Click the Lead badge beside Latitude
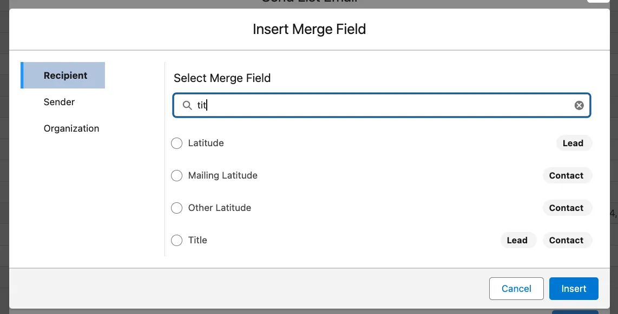618x314 pixels. pos(573,144)
